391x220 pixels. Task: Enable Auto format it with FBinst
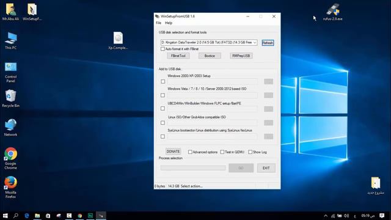point(163,49)
